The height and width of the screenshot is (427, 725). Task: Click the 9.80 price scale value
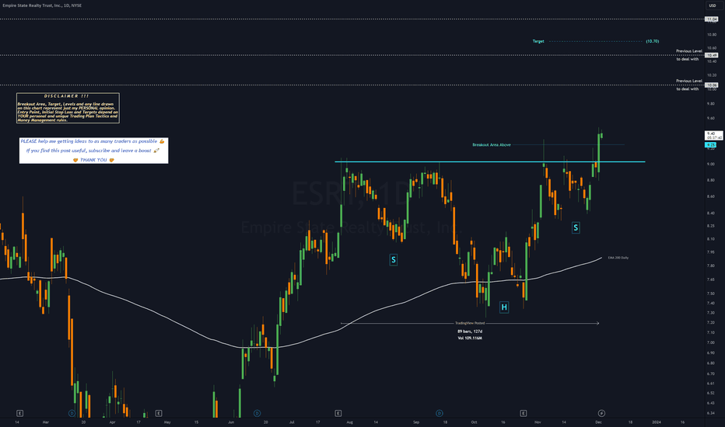[711, 104]
